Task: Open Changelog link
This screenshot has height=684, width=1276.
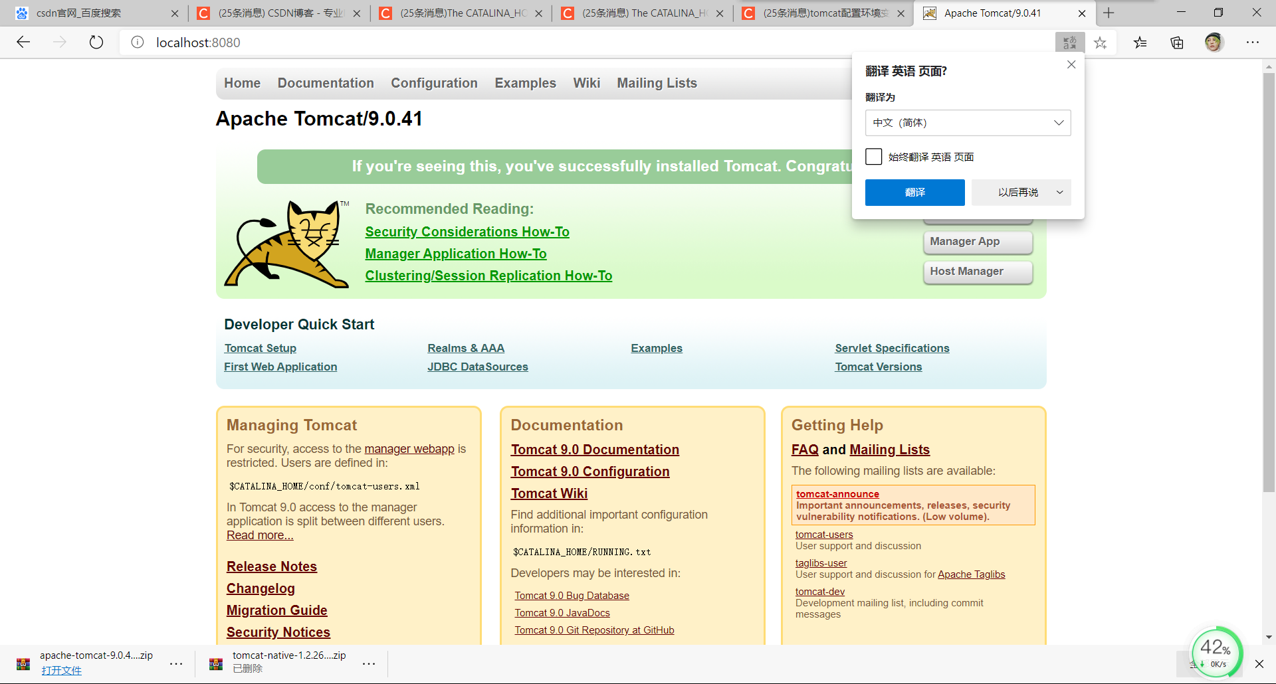Action: point(261,588)
